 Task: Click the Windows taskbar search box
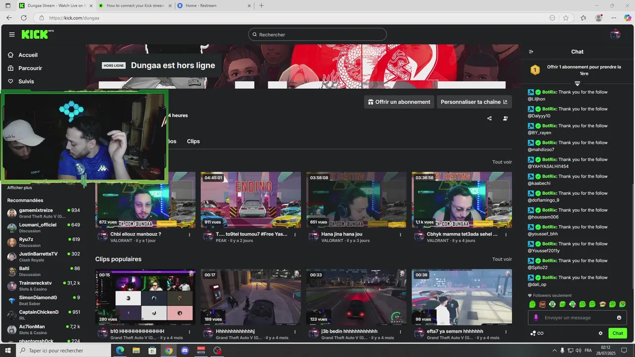(x=63, y=351)
